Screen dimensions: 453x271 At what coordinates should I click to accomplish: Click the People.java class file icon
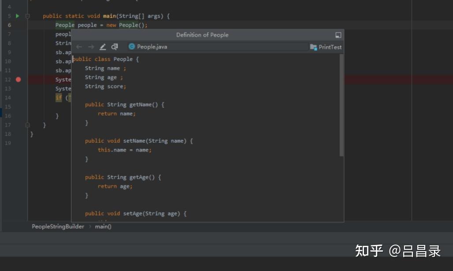[131, 47]
